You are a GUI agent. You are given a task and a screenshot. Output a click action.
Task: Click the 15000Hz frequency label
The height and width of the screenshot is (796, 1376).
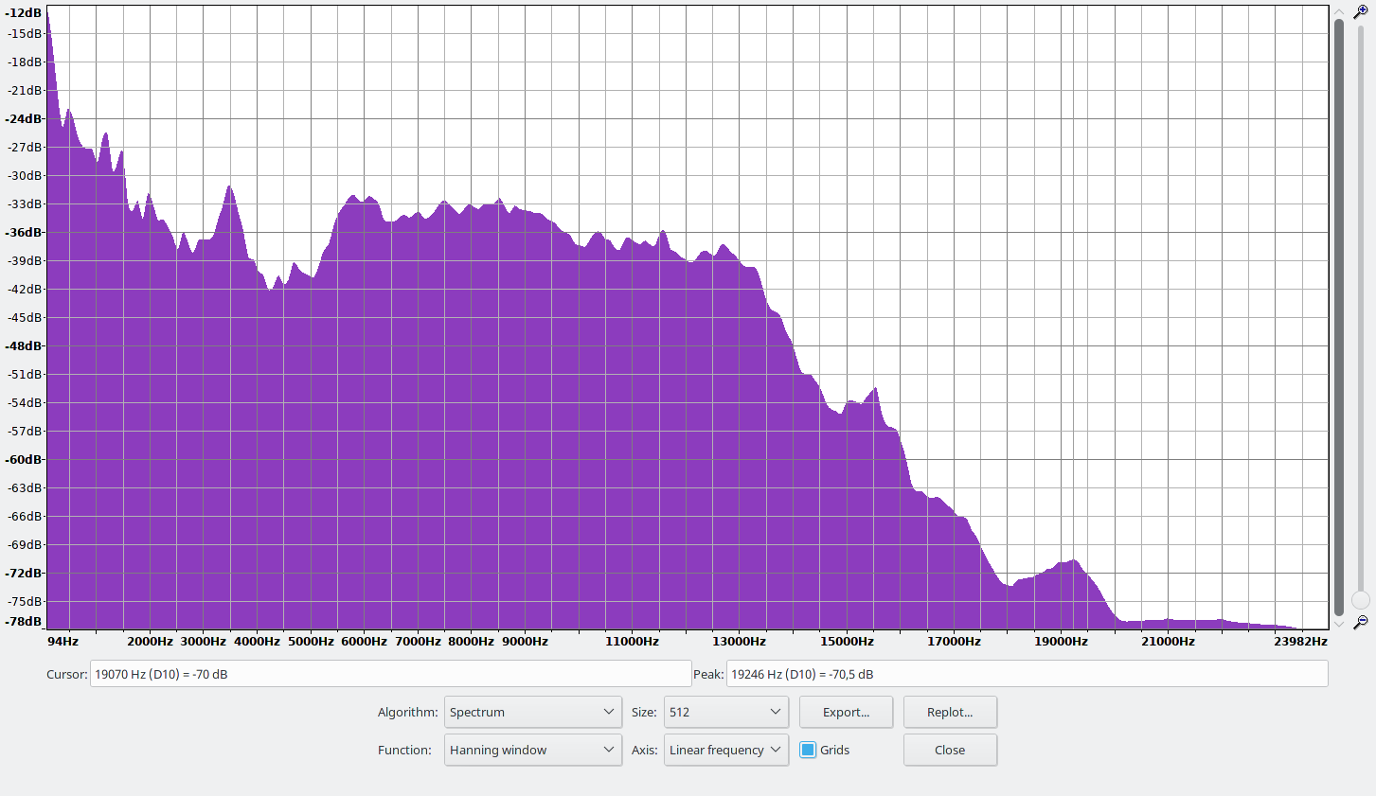tap(847, 641)
